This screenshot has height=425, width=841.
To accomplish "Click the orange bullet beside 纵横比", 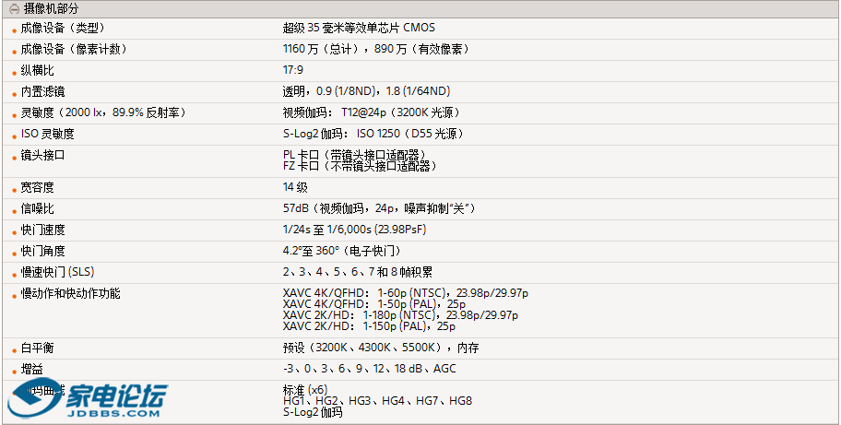I will pos(15,72).
